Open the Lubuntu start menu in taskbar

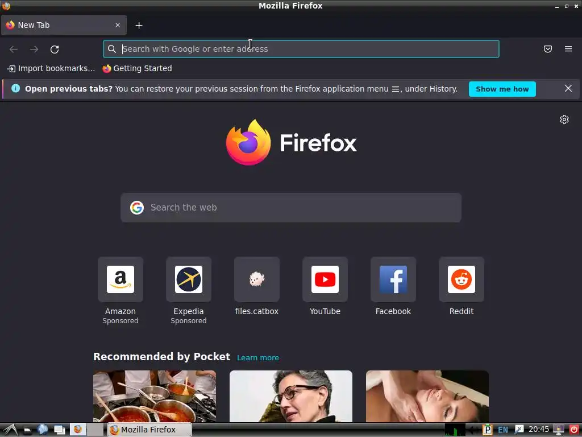(10, 430)
